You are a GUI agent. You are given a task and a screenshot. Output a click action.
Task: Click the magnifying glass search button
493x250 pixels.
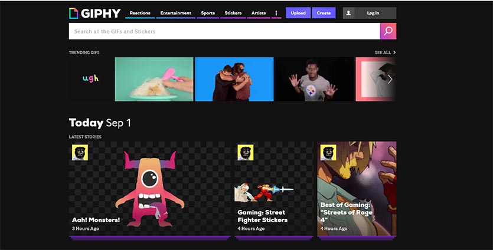[x=388, y=31]
